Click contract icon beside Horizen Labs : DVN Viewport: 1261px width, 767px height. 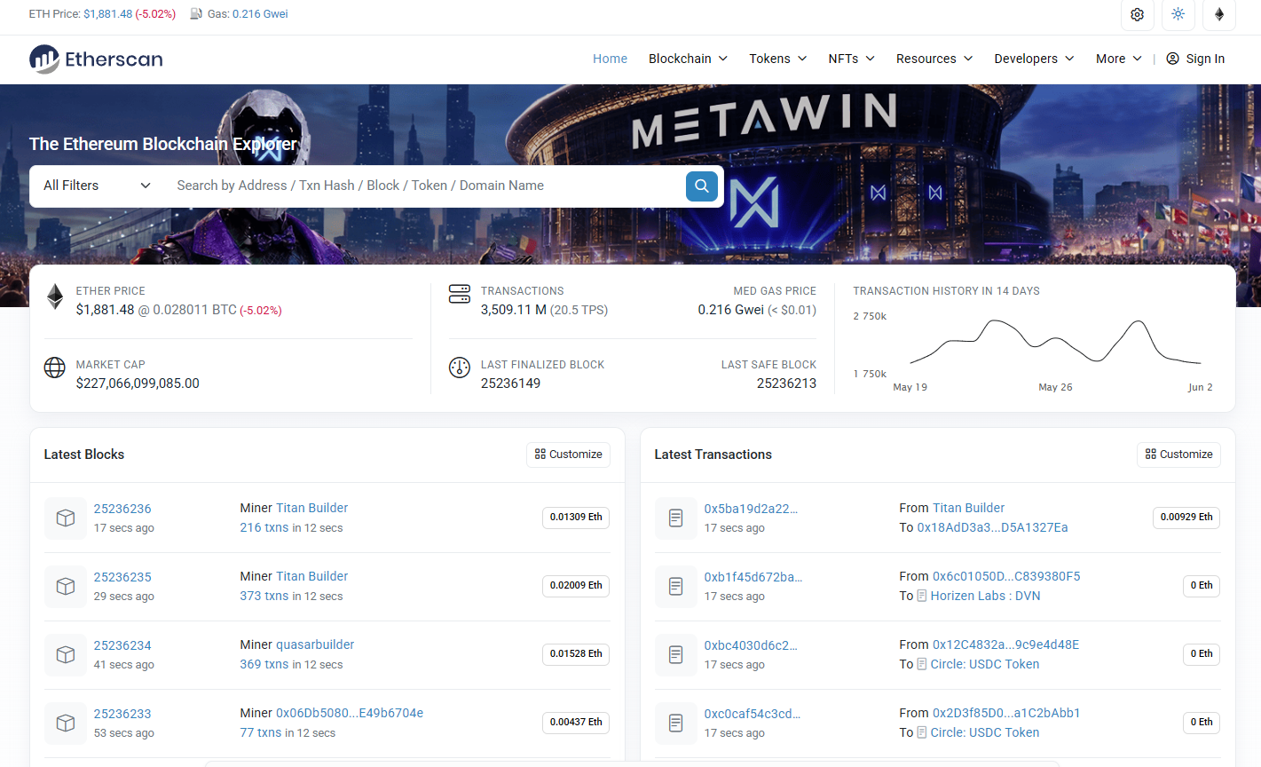coord(922,596)
